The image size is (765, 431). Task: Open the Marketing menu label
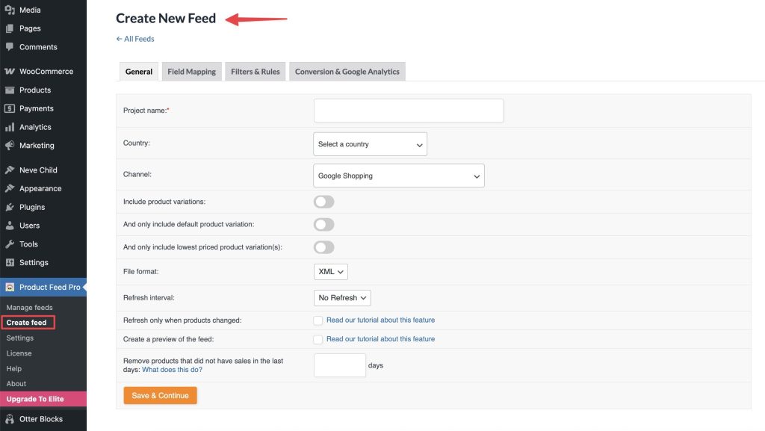37,146
